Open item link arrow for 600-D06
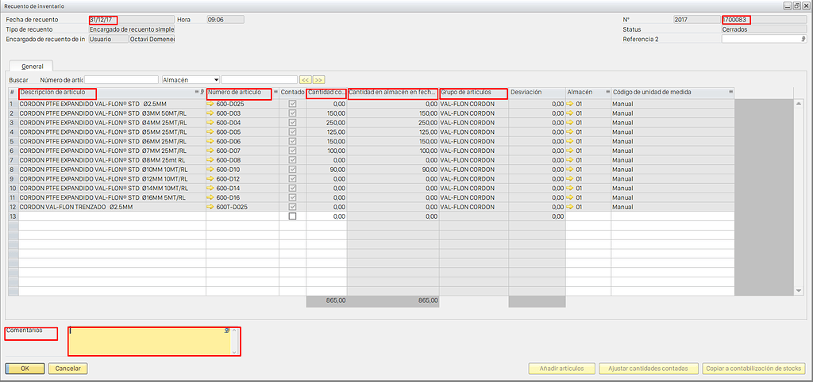 [210, 141]
